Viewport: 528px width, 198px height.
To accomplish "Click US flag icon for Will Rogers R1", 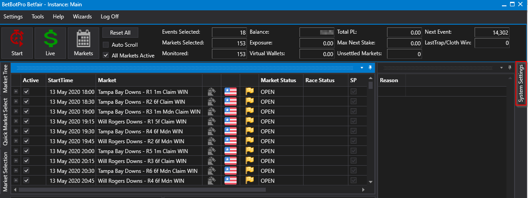I will coord(231,121).
